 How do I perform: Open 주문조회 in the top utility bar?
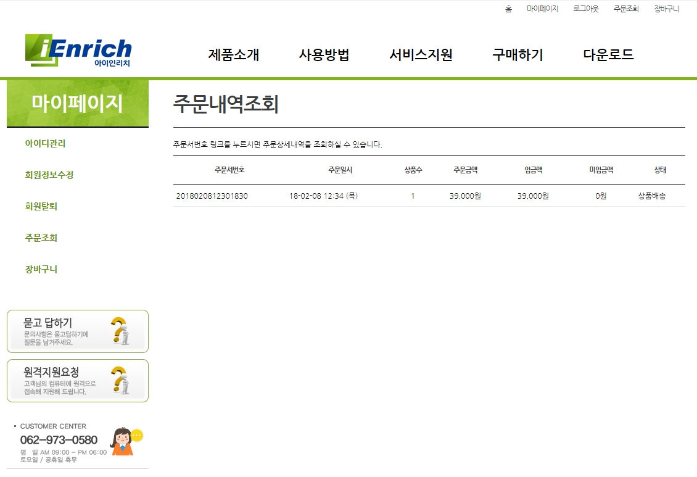tap(626, 9)
